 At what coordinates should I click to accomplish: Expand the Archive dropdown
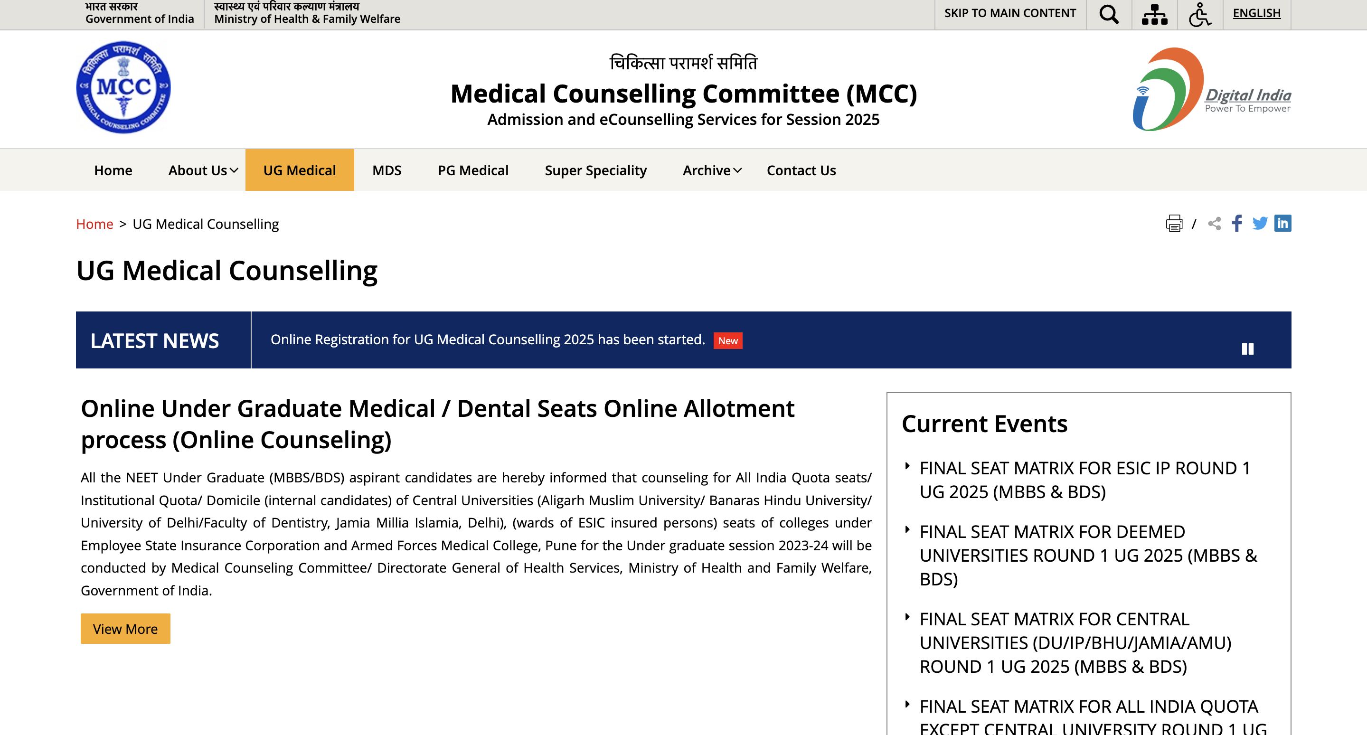711,170
